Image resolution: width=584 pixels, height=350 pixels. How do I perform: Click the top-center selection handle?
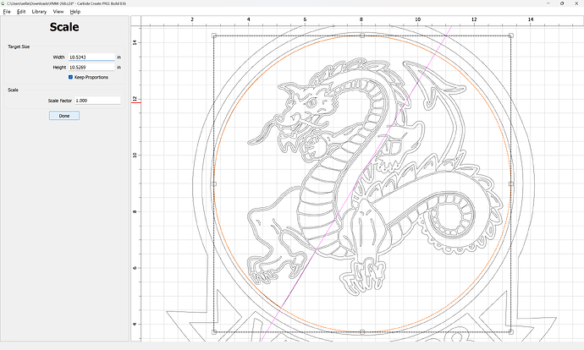(362, 36)
